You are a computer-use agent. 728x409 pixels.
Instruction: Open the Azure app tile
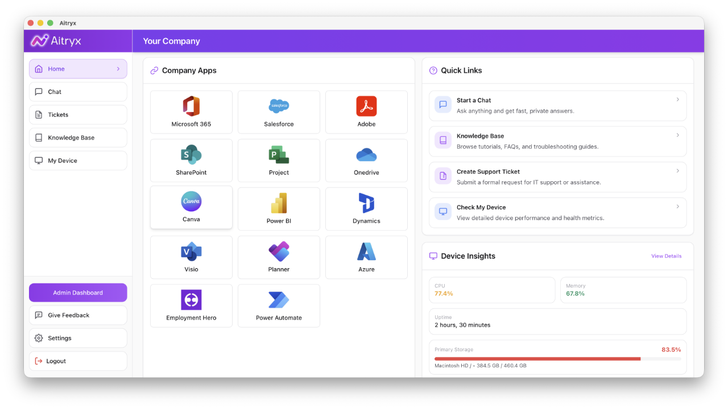click(366, 257)
